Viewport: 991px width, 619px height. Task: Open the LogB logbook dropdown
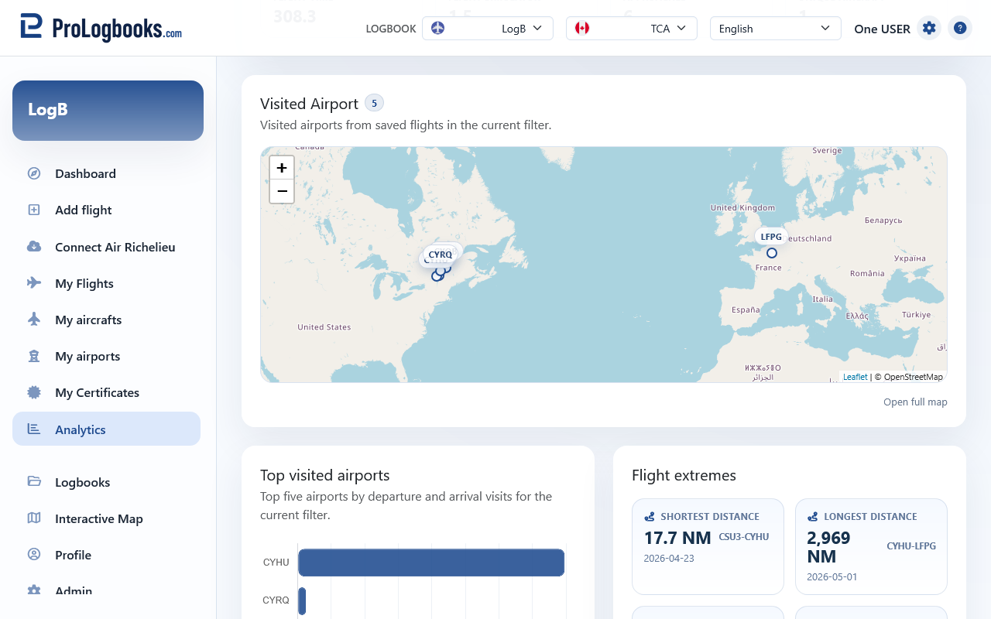coord(488,29)
